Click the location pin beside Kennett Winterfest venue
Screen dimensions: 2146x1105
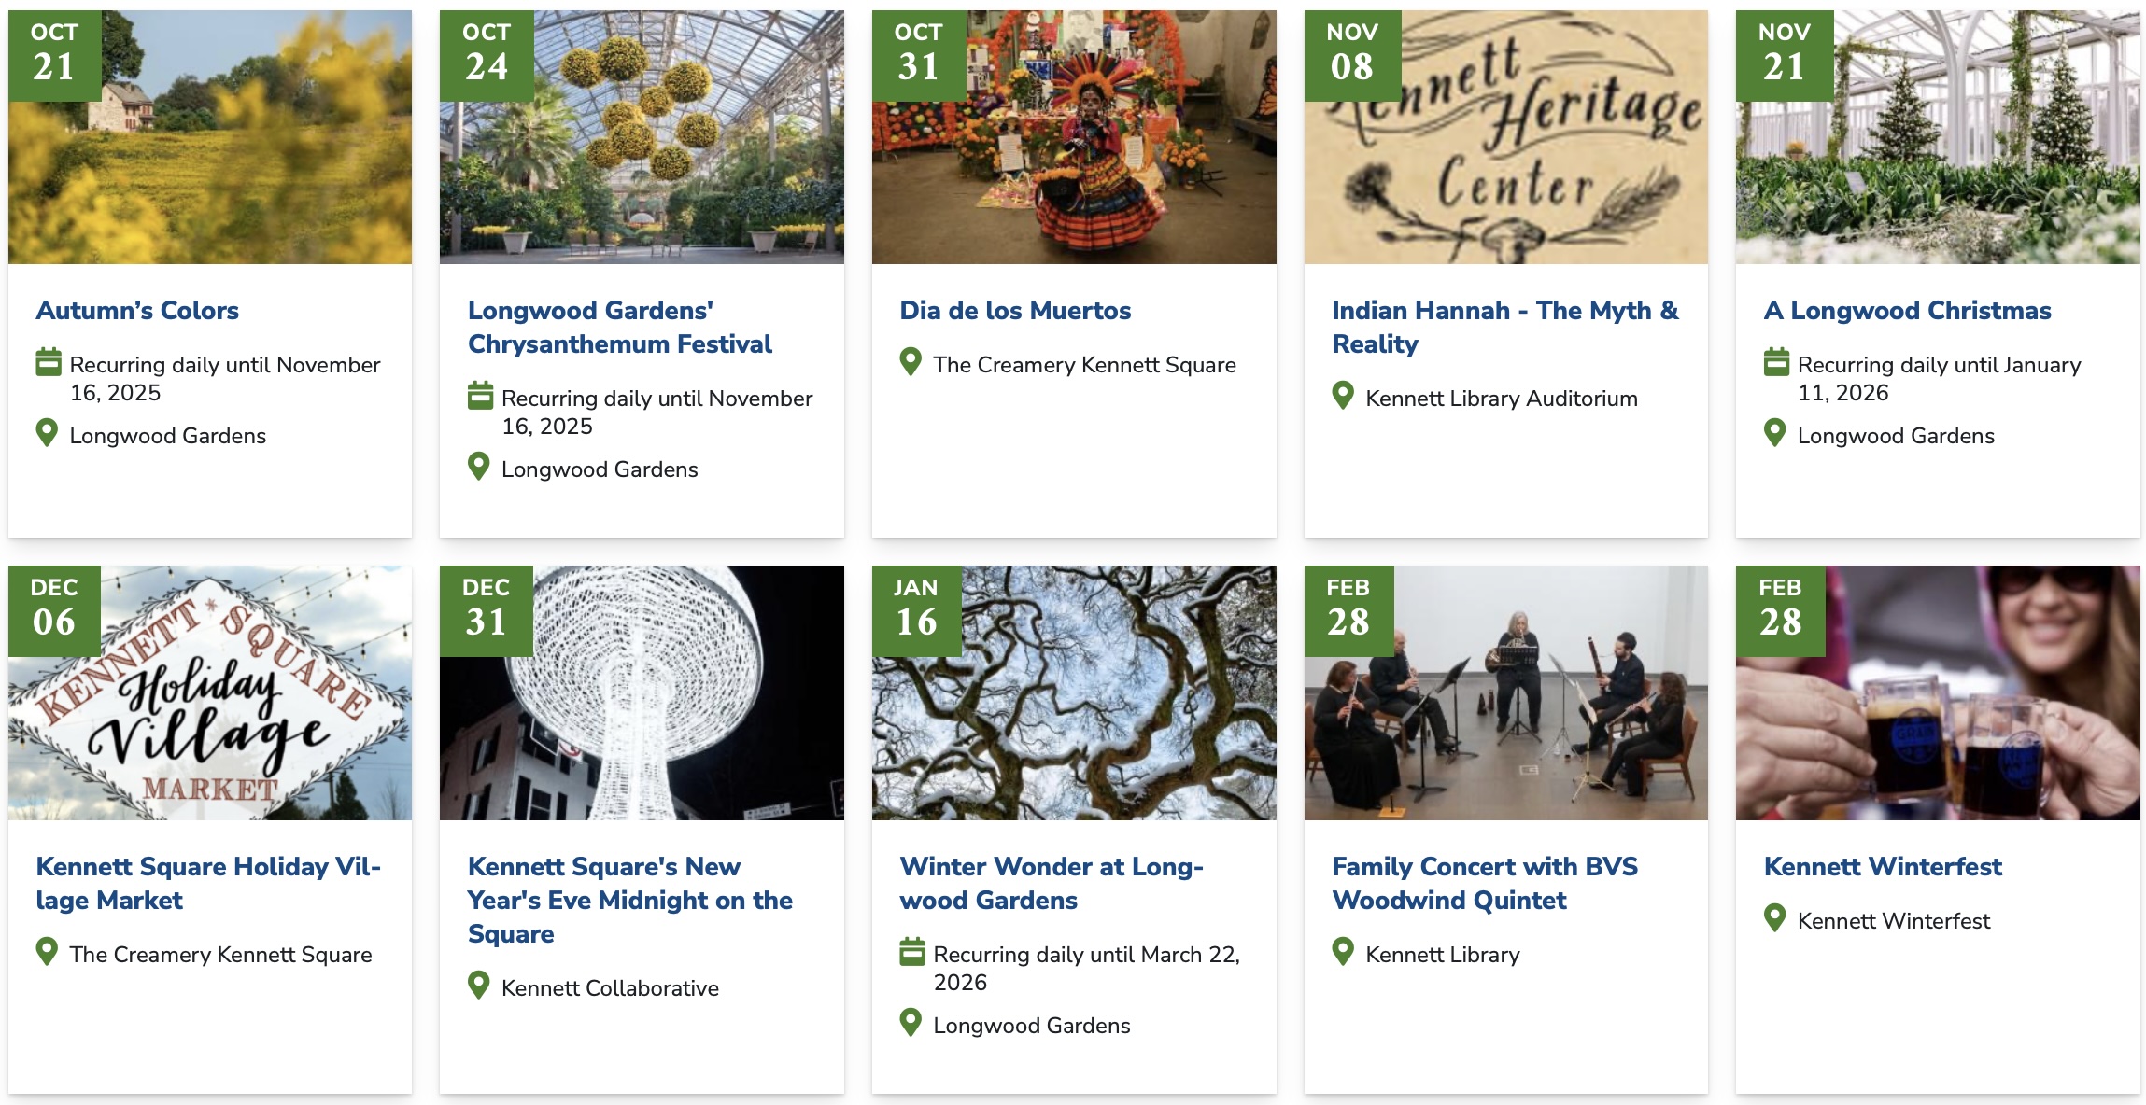point(1775,918)
